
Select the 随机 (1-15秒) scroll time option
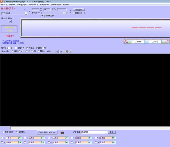point(39,51)
